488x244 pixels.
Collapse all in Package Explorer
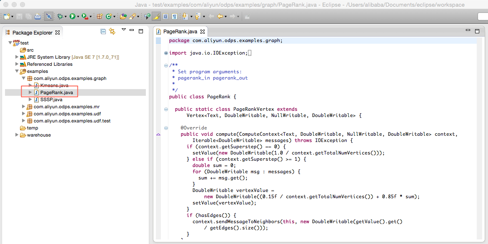pos(103,32)
